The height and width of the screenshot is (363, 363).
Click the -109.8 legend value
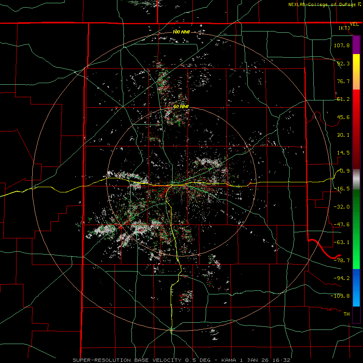[340, 296]
